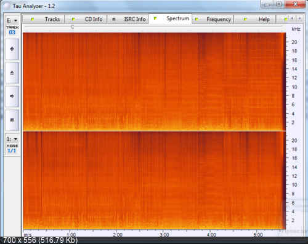Click the green indicator on Frequency tab
The width and height of the screenshot is (308, 244).
(197, 19)
